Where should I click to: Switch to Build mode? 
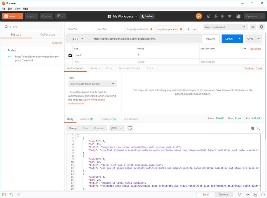205,194
